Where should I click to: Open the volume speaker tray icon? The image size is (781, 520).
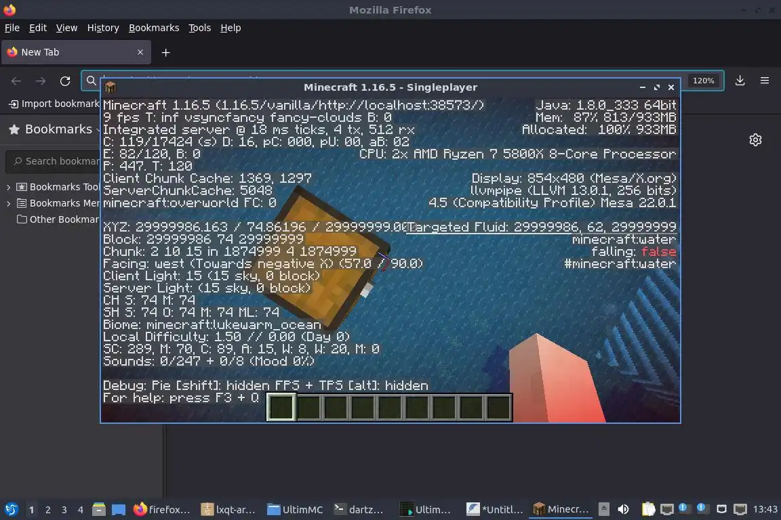pos(622,509)
